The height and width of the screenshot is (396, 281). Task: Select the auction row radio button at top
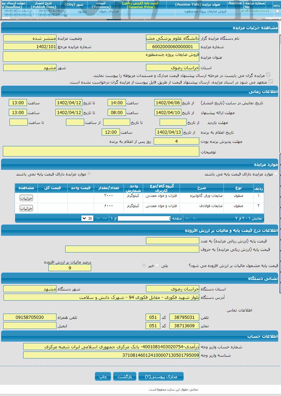point(277,11)
